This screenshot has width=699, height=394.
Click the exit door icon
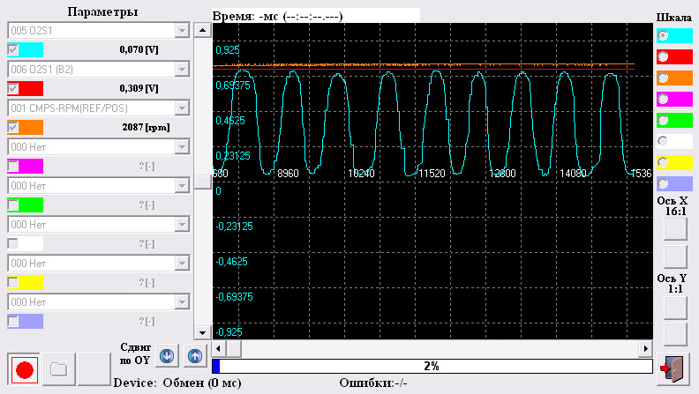(673, 368)
